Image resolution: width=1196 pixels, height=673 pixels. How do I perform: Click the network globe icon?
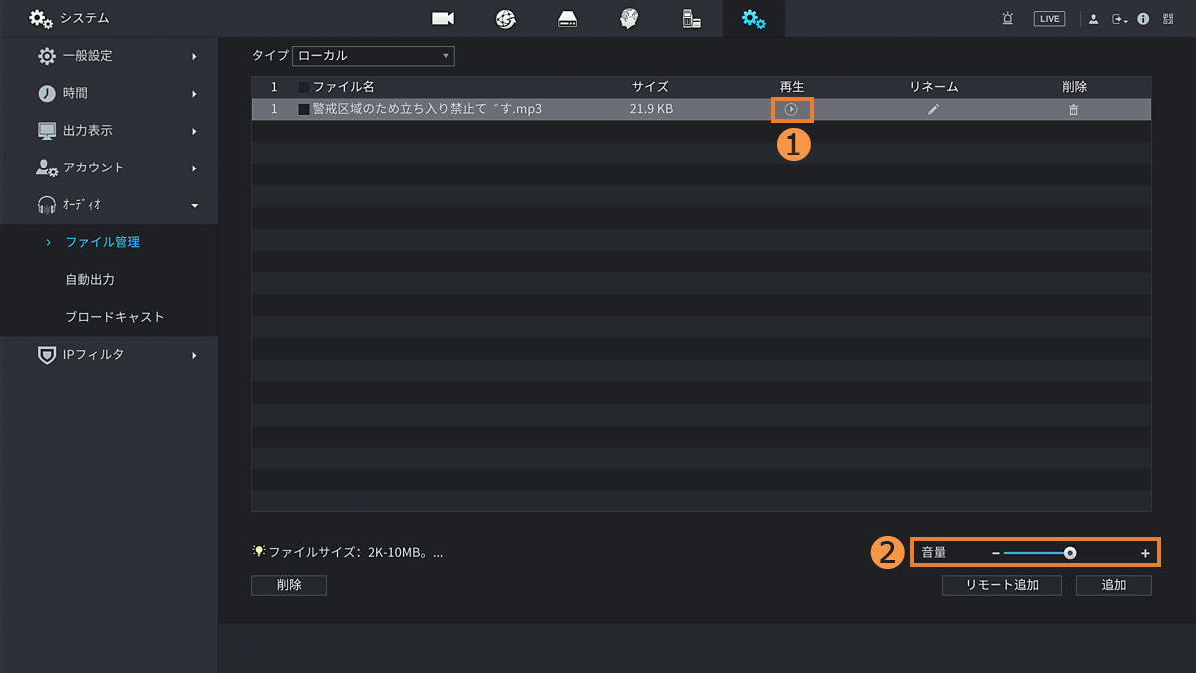506,19
